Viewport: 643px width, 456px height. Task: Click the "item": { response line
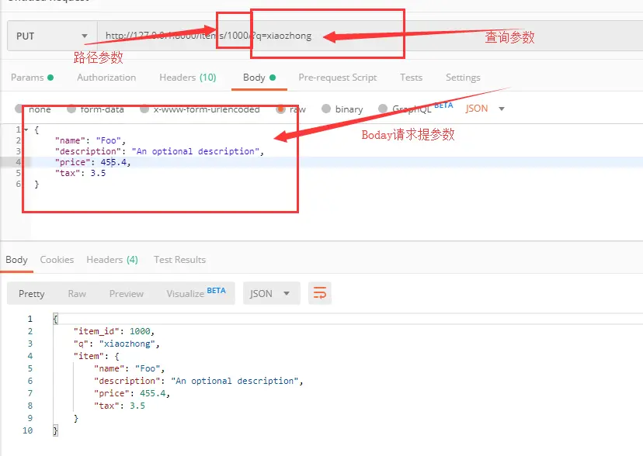(96, 356)
